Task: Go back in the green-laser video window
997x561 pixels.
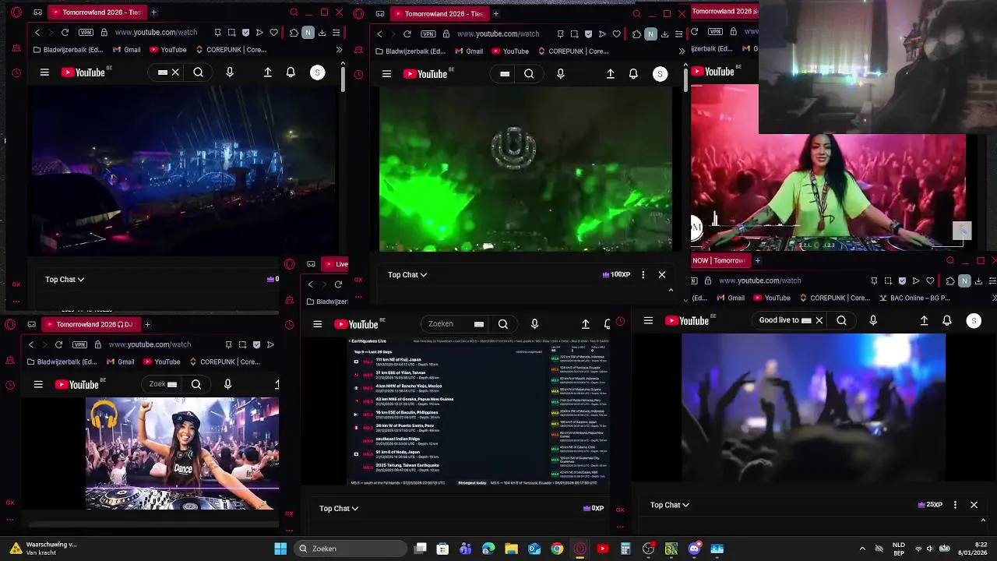Action: [379, 34]
